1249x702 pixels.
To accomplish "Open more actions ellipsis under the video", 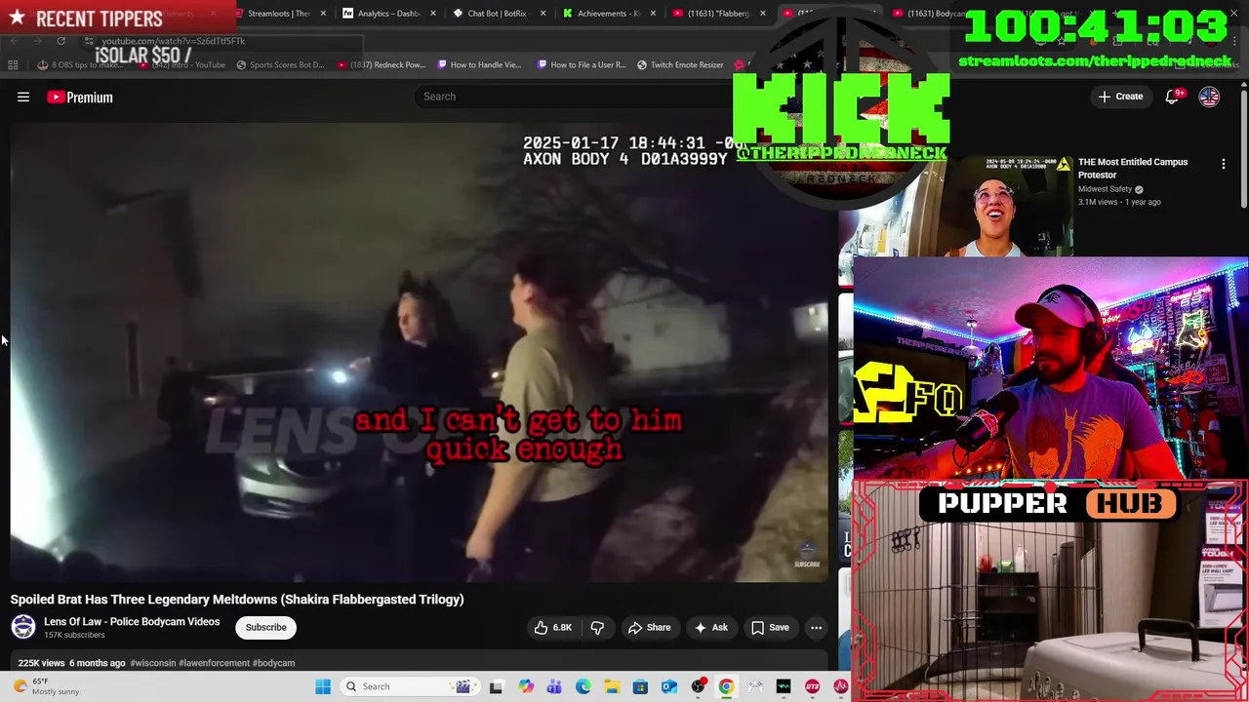I will [816, 628].
